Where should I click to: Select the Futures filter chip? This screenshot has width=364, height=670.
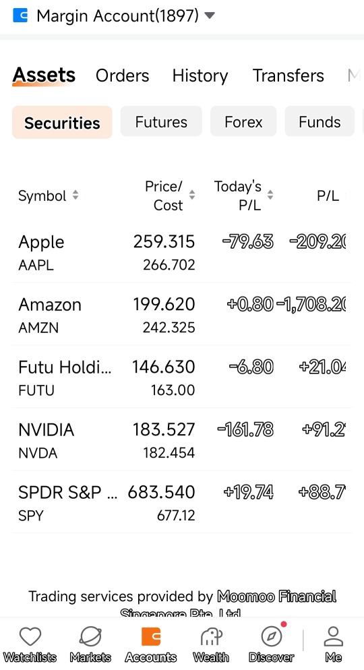point(161,122)
